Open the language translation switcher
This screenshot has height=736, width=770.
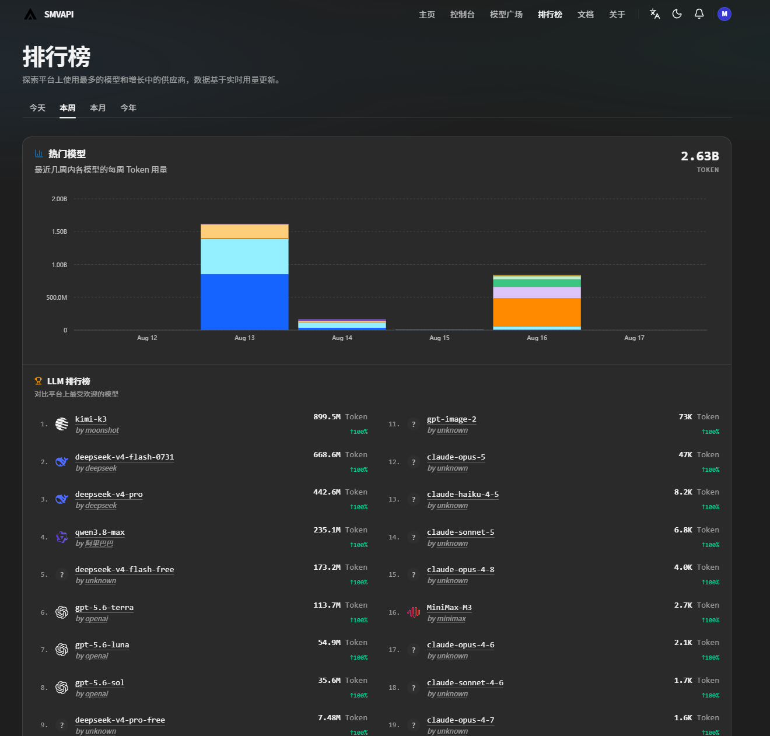click(x=655, y=14)
